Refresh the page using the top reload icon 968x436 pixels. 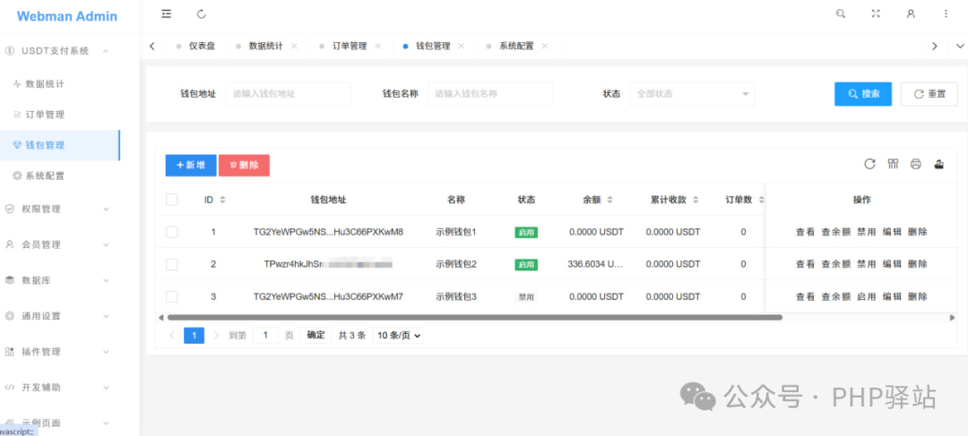click(x=202, y=13)
